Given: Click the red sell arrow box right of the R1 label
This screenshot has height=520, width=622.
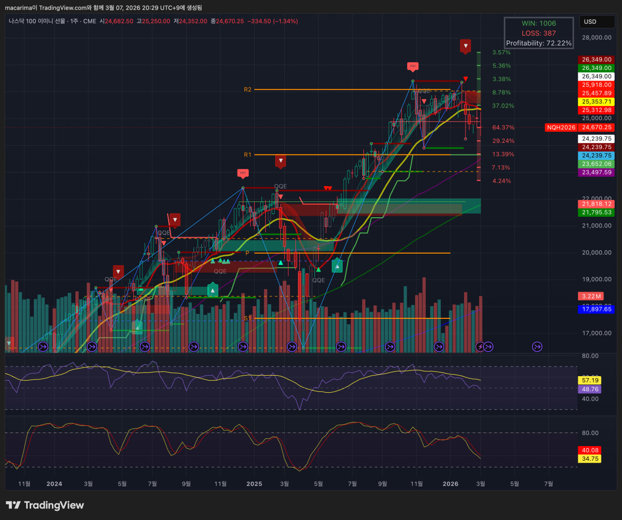Looking at the screenshot, I should coord(280,161).
